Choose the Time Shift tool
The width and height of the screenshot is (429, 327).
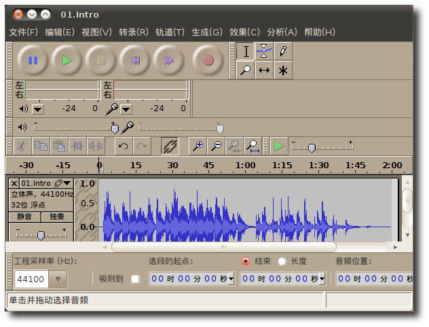click(264, 70)
